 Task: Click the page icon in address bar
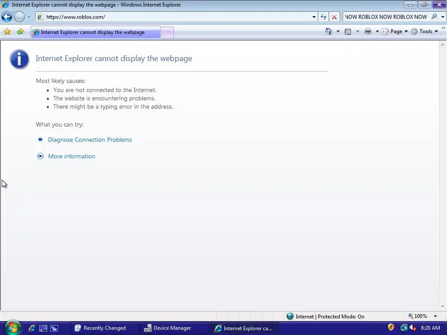[41, 17]
